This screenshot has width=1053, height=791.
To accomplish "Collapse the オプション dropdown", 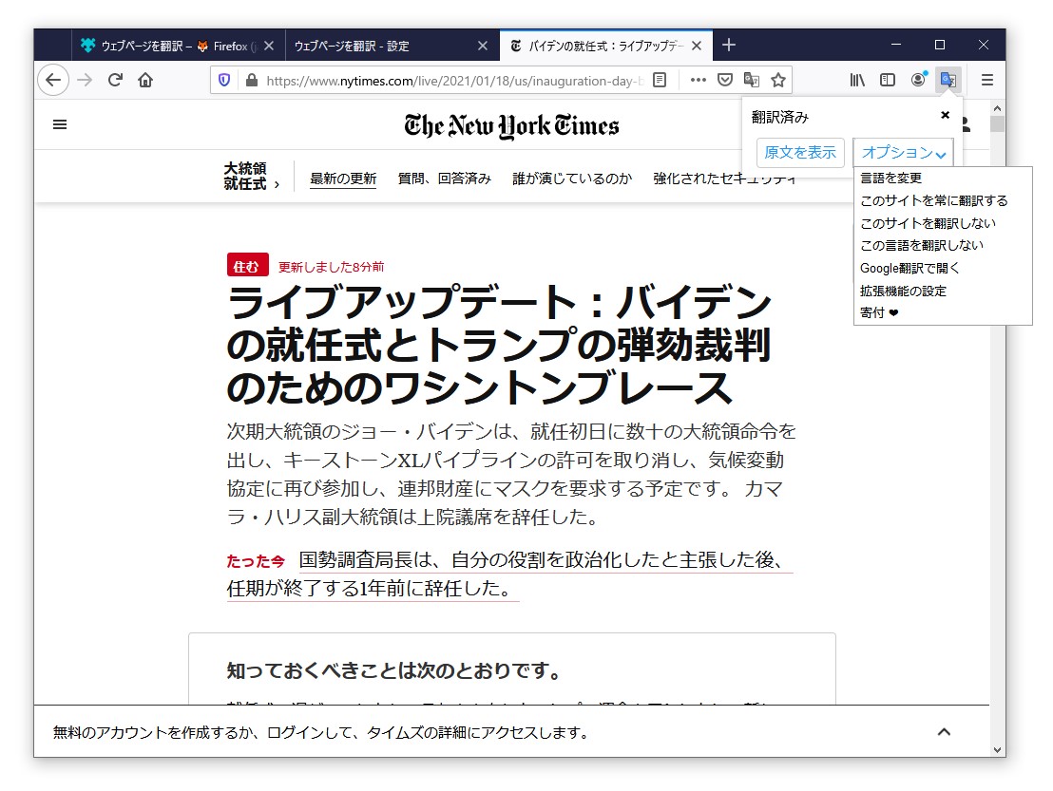I will (902, 152).
